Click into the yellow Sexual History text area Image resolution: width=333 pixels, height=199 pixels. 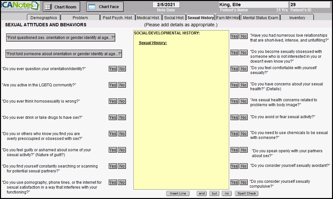click(181, 114)
